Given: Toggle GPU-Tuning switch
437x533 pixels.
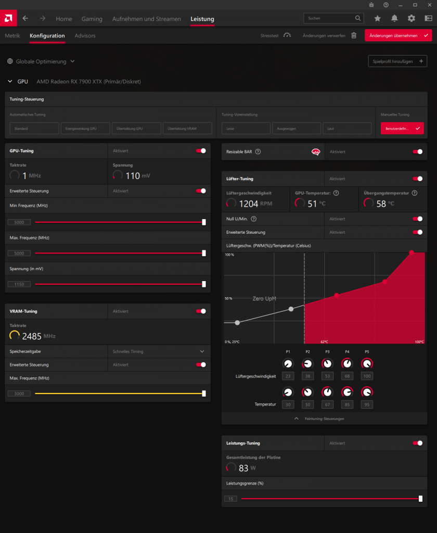Looking at the screenshot, I should coord(201,151).
